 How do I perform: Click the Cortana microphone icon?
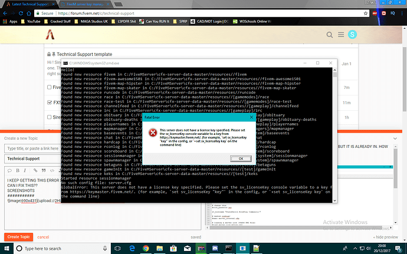(x=105, y=249)
